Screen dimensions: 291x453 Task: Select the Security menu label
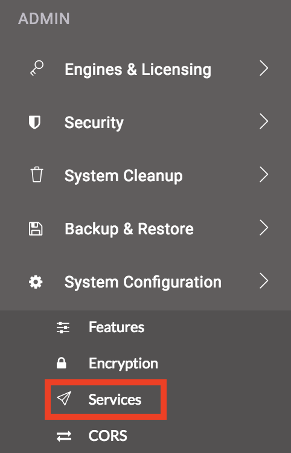click(94, 123)
